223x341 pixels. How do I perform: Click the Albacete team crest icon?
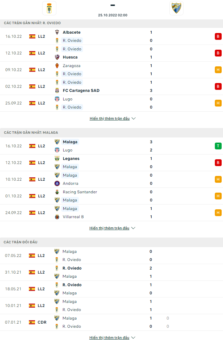click(57, 32)
